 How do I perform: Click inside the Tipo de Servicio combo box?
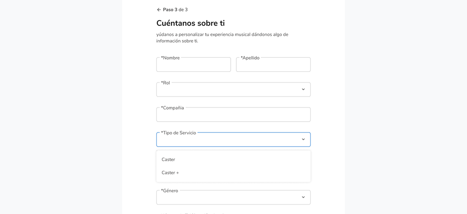coord(228,140)
